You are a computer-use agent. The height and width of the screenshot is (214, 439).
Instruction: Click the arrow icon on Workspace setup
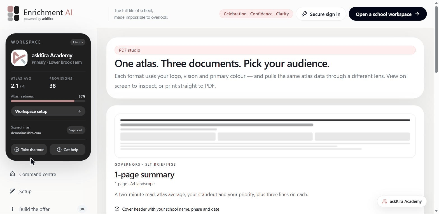[x=79, y=111]
